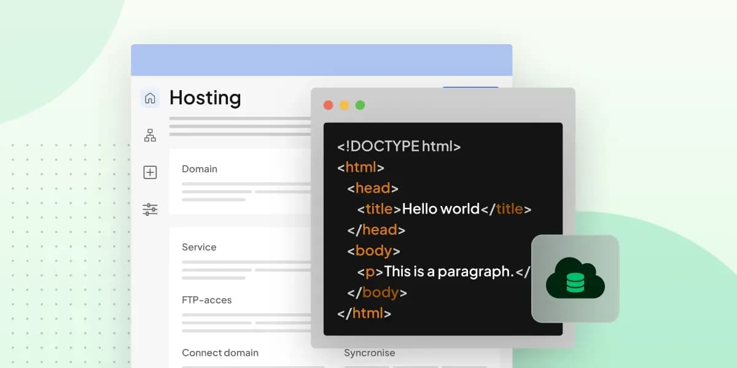Click the opening <body> tag line
The image size is (737, 368).
pyautogui.click(x=373, y=250)
